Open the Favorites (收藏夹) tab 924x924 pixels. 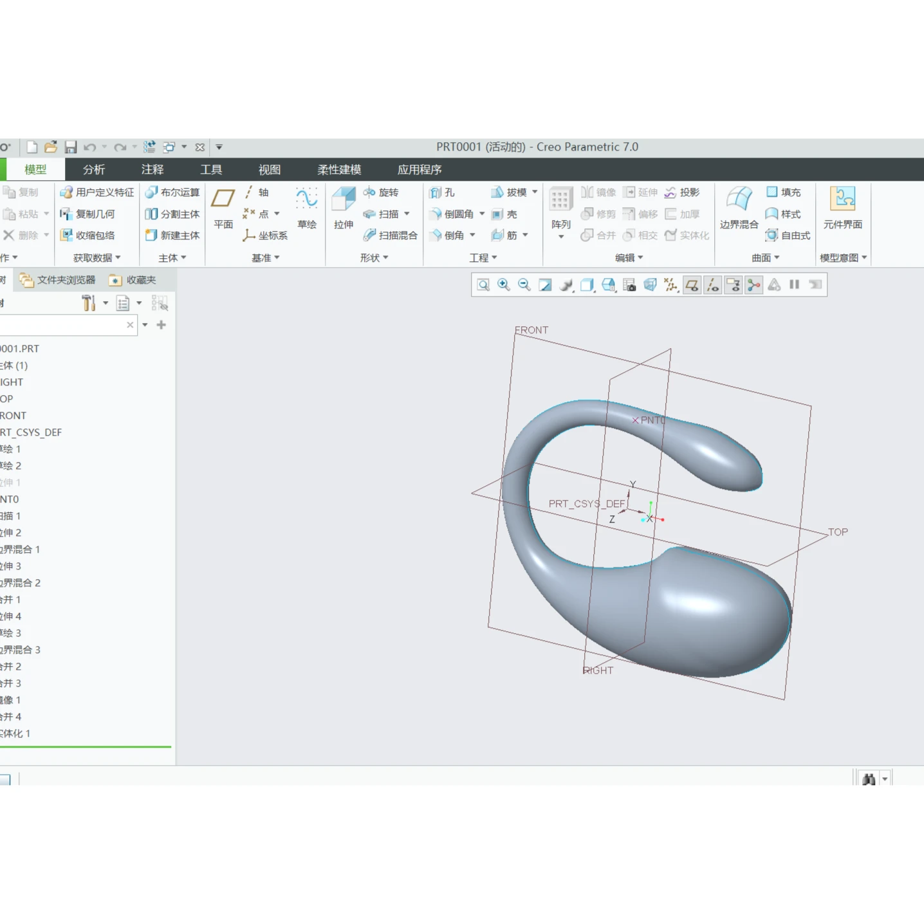pyautogui.click(x=133, y=280)
